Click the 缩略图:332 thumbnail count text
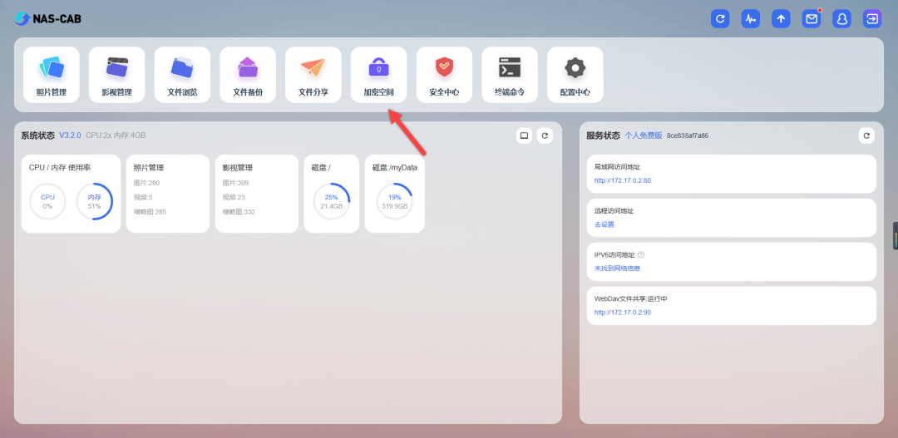Screen dimensions: 898x438 [239, 212]
